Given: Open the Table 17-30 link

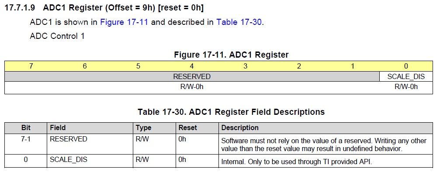Looking at the screenshot, I should (239, 22).
